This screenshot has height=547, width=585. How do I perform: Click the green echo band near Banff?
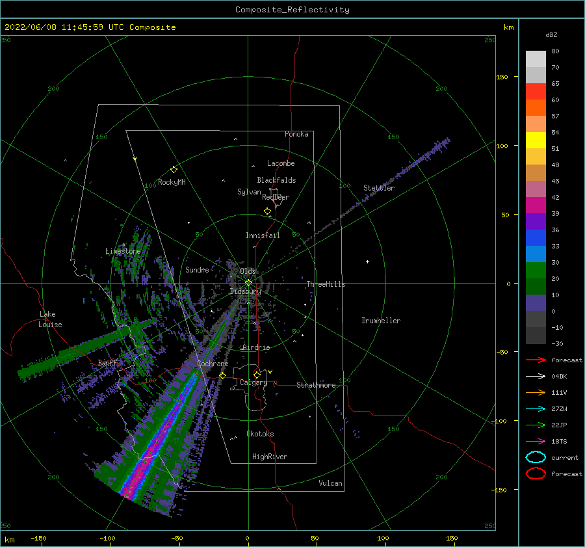[88, 347]
